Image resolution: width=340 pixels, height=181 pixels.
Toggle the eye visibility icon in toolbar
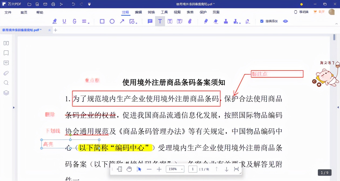(285, 21)
